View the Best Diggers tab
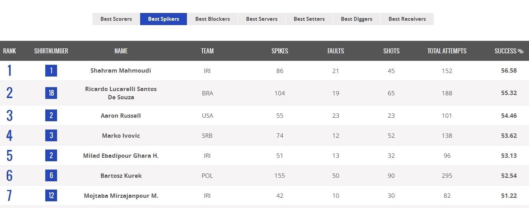 [x=357, y=19]
